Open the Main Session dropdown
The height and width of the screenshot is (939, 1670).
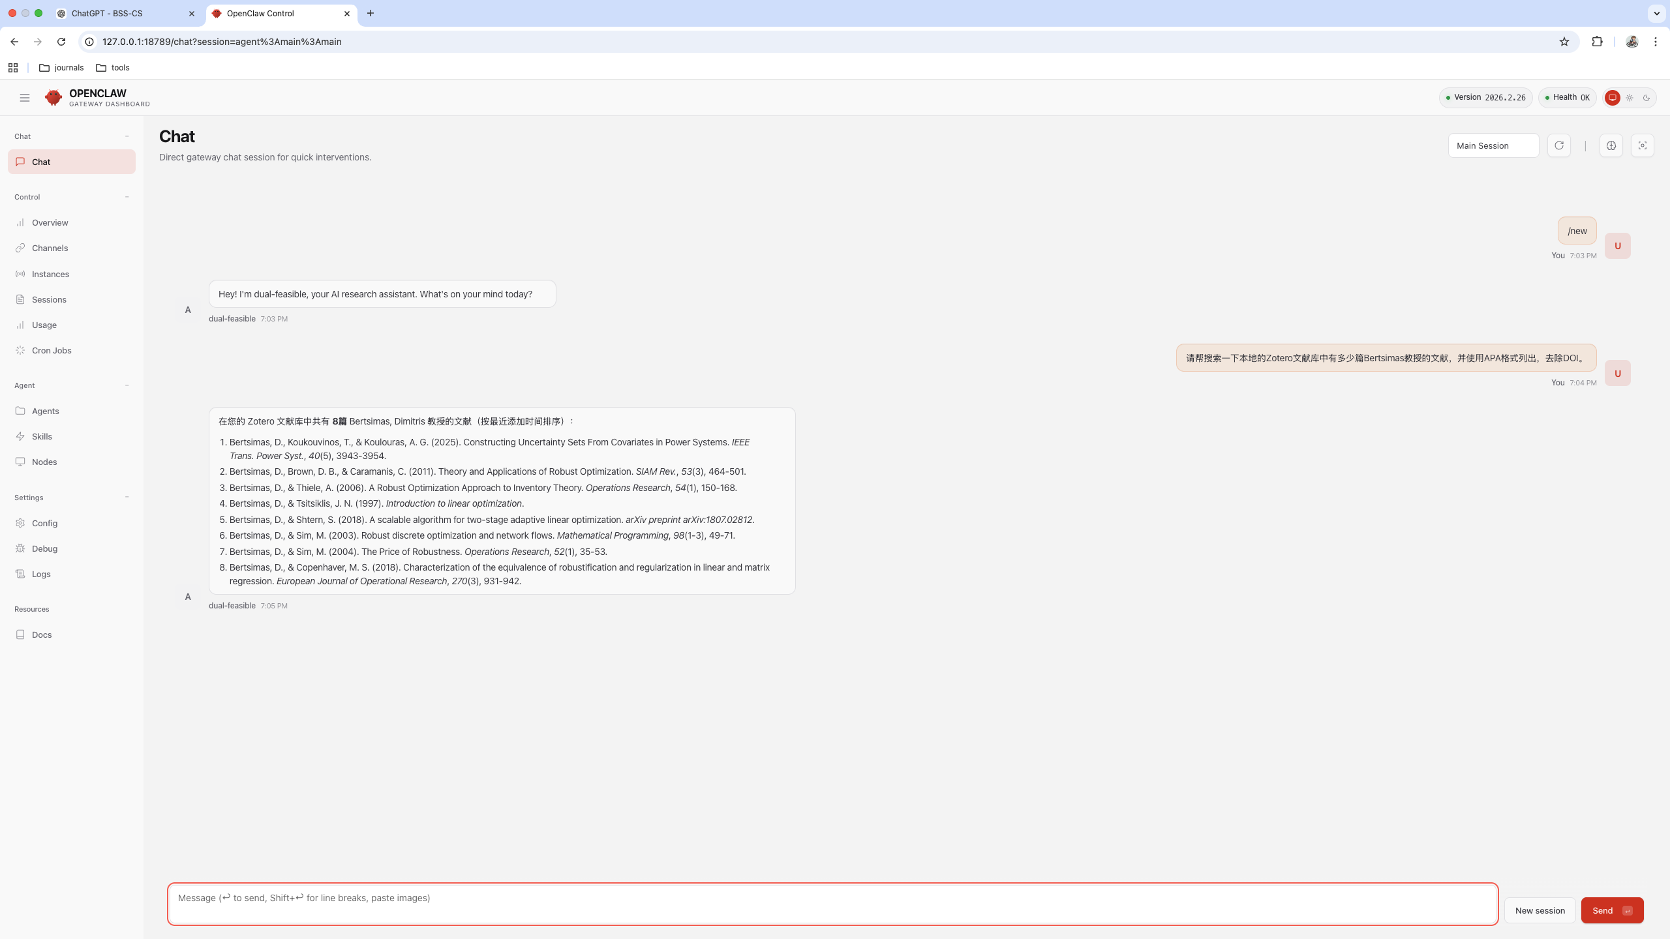pos(1493,145)
